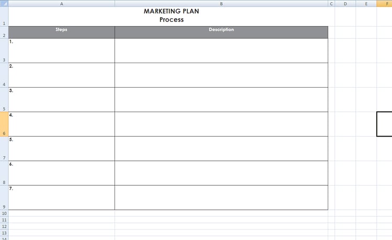The image size is (392, 240).
Task: Select the gray "Steps" header cell
Action: tap(62, 32)
